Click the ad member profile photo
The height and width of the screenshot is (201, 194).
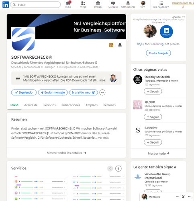click(x=150, y=31)
